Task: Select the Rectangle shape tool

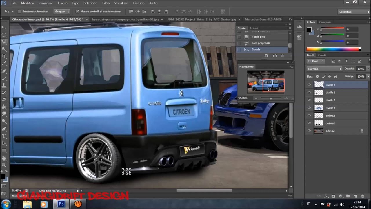Action: pos(4,151)
